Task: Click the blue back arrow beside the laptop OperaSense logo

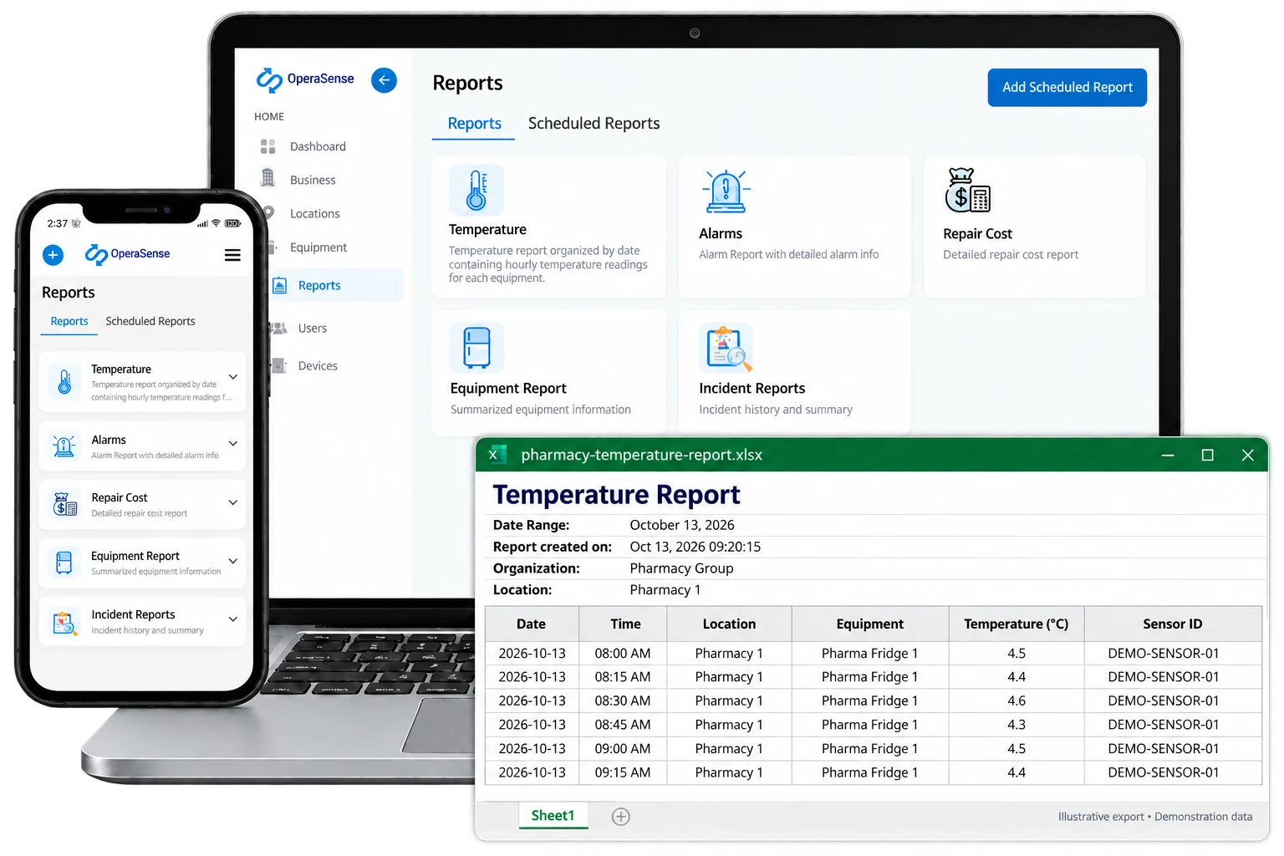Action: [384, 80]
